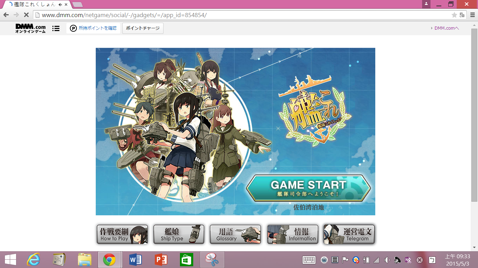The image size is (478, 268).
Task: Open 運営電文 Telegram page
Action: coord(349,234)
